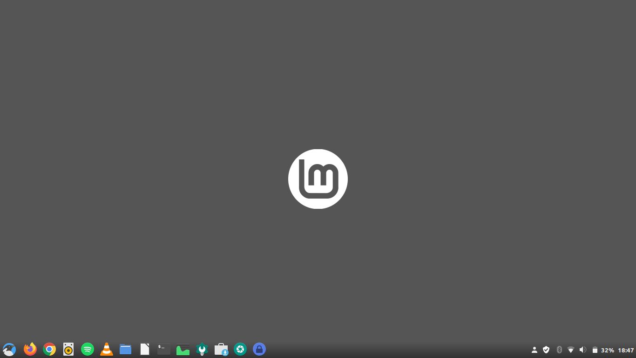Open the LibreOffice document app

(x=144, y=349)
